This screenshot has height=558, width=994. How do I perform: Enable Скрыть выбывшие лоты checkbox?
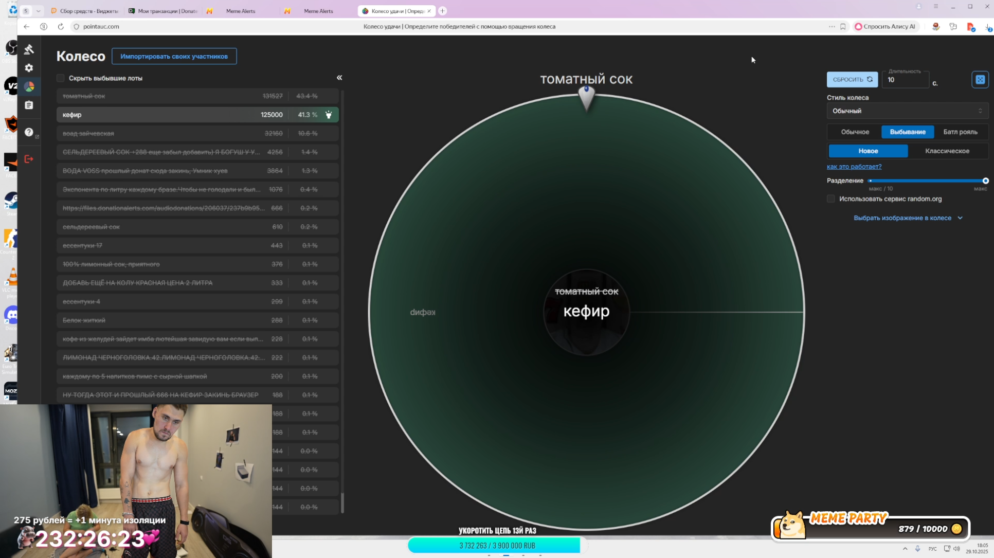pos(61,78)
